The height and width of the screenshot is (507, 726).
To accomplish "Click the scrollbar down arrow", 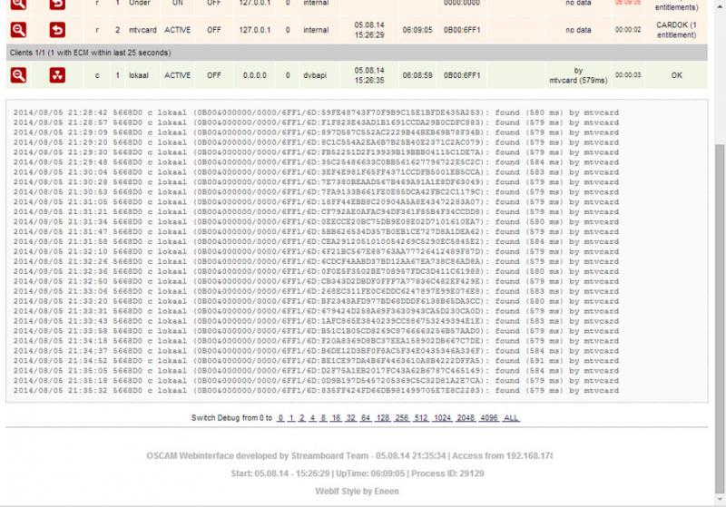I will pyautogui.click(x=720, y=500).
